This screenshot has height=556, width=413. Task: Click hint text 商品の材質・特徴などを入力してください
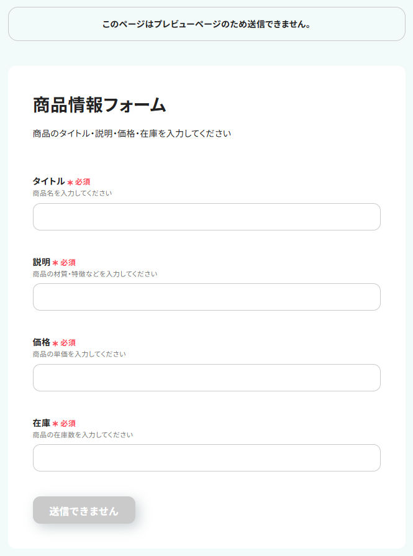pos(94,274)
